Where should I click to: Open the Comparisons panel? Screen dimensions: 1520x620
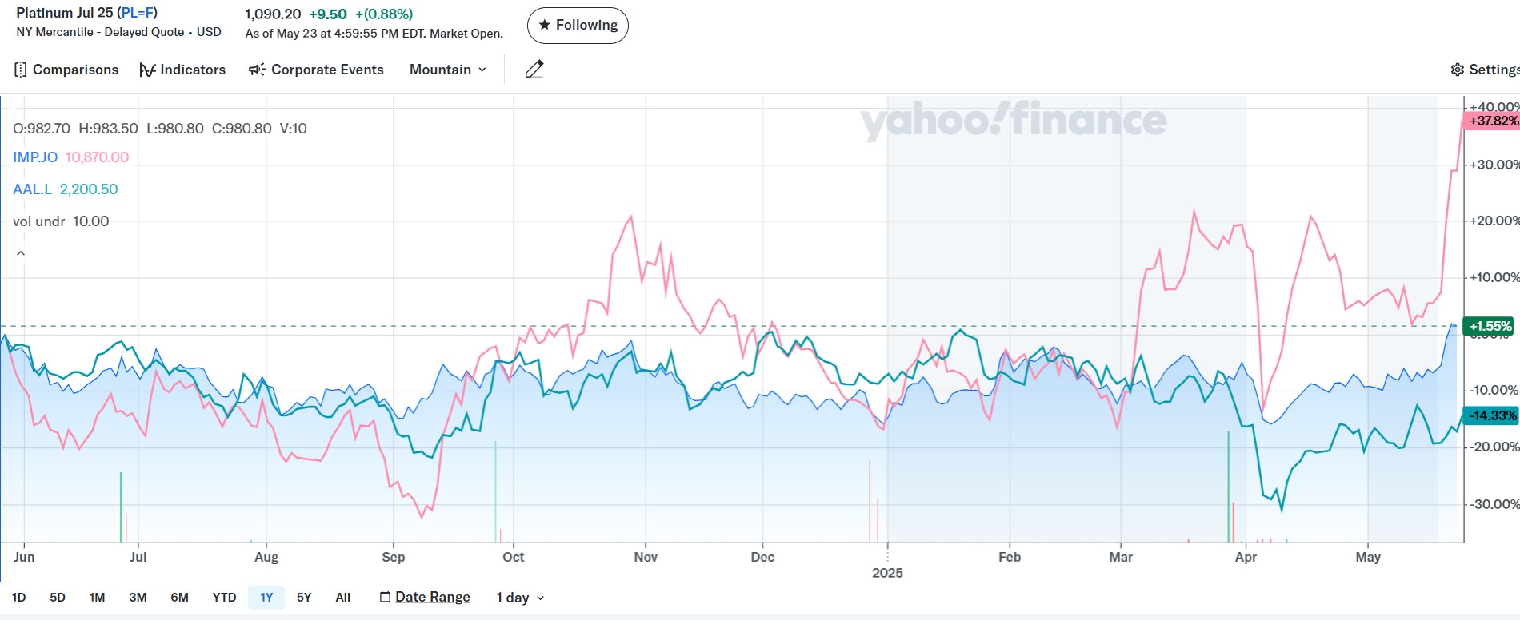point(66,70)
